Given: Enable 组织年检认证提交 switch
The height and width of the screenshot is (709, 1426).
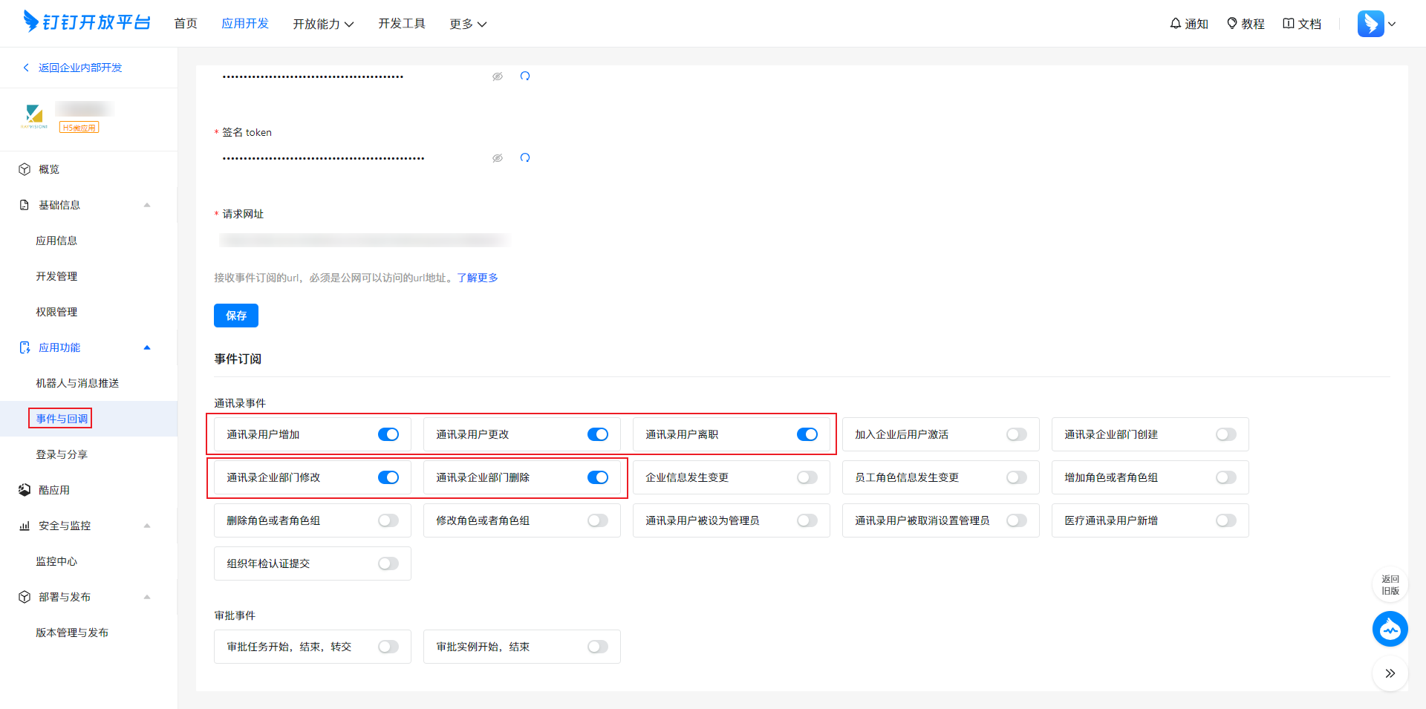Looking at the screenshot, I should tap(388, 563).
